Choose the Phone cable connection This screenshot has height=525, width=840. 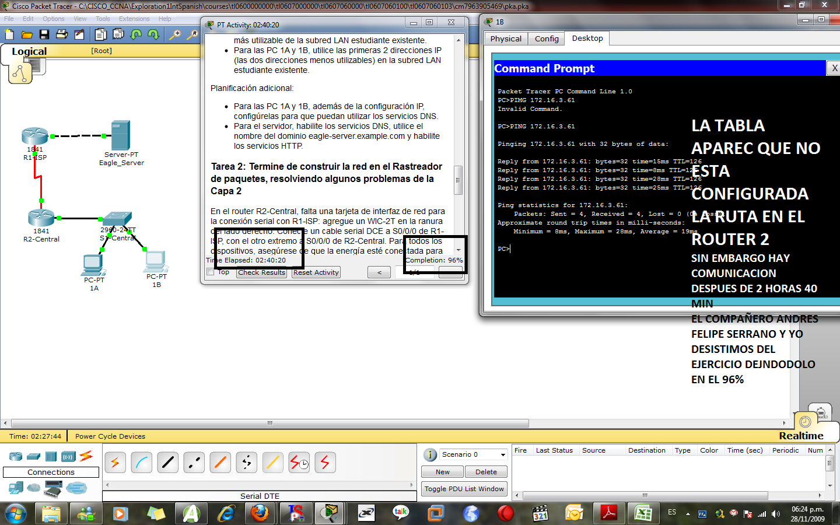[x=247, y=463]
